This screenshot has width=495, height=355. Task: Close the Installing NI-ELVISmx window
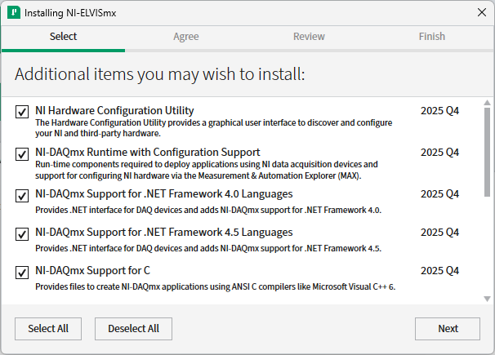click(482, 12)
